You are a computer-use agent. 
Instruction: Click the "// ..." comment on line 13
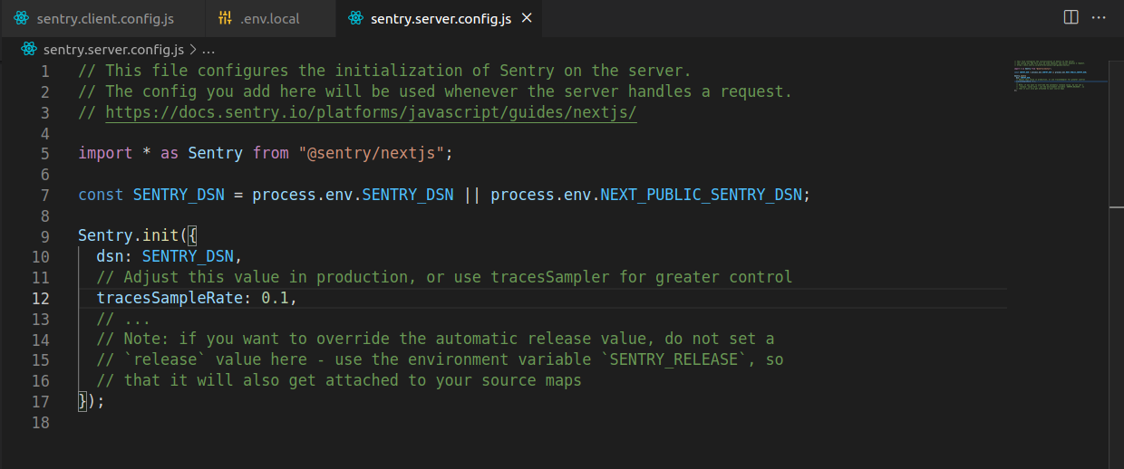tap(124, 320)
